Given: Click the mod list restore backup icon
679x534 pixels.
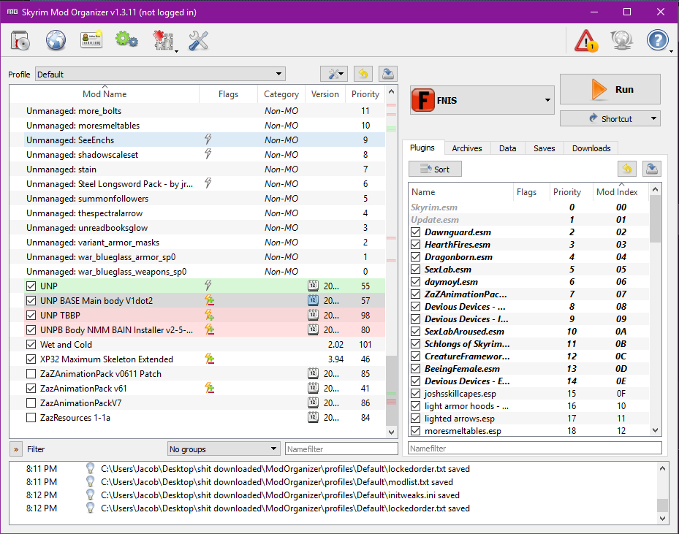Looking at the screenshot, I should tap(363, 74).
